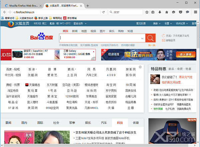This screenshot has height=147, width=200.
Task: Click the 邮箱登录 mail icon link
Action: [164, 40]
